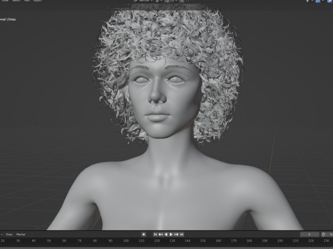Play the animation forward
333x249 pixels.
[171, 234]
